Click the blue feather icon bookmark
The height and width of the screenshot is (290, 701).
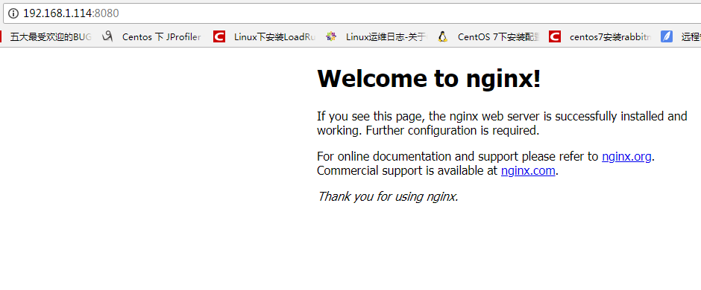click(667, 36)
